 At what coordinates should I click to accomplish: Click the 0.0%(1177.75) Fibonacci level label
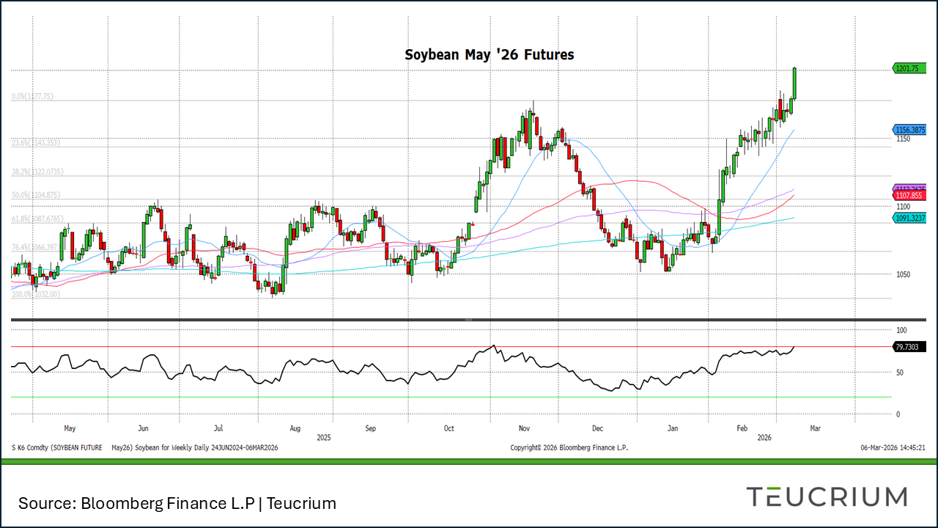33,96
